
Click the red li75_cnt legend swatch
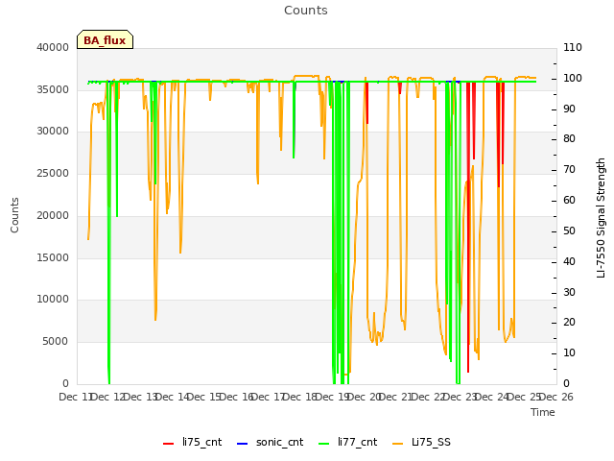169,444
